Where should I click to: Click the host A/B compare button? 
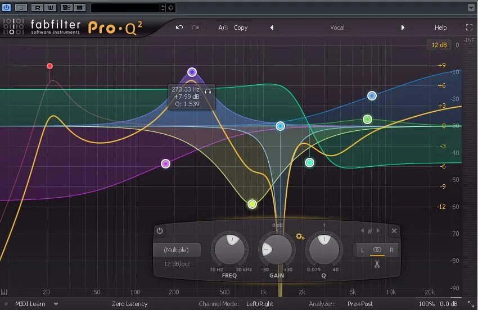(x=66, y=8)
